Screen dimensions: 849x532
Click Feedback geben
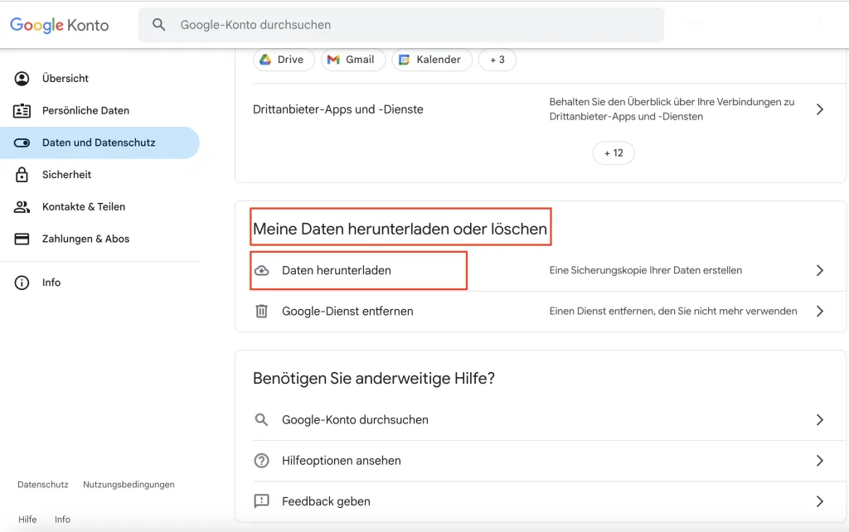coord(327,501)
